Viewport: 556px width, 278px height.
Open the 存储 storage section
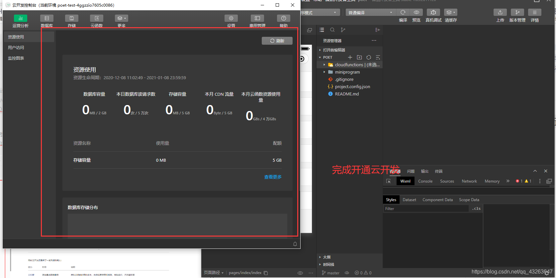72,21
